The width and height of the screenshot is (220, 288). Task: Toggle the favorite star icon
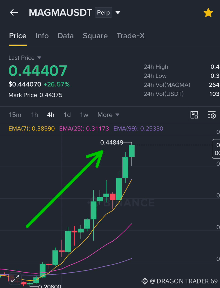(x=208, y=13)
